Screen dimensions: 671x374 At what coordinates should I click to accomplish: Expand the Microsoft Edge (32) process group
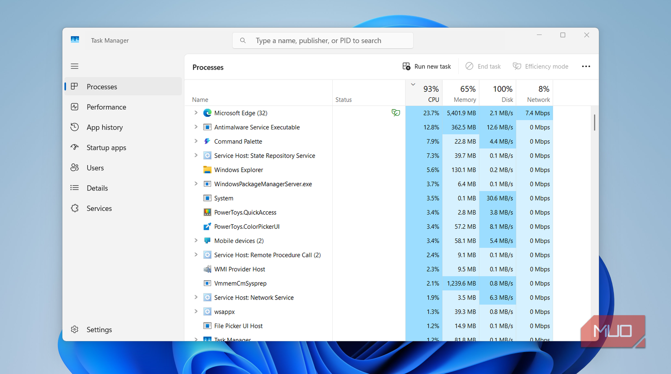pos(196,113)
